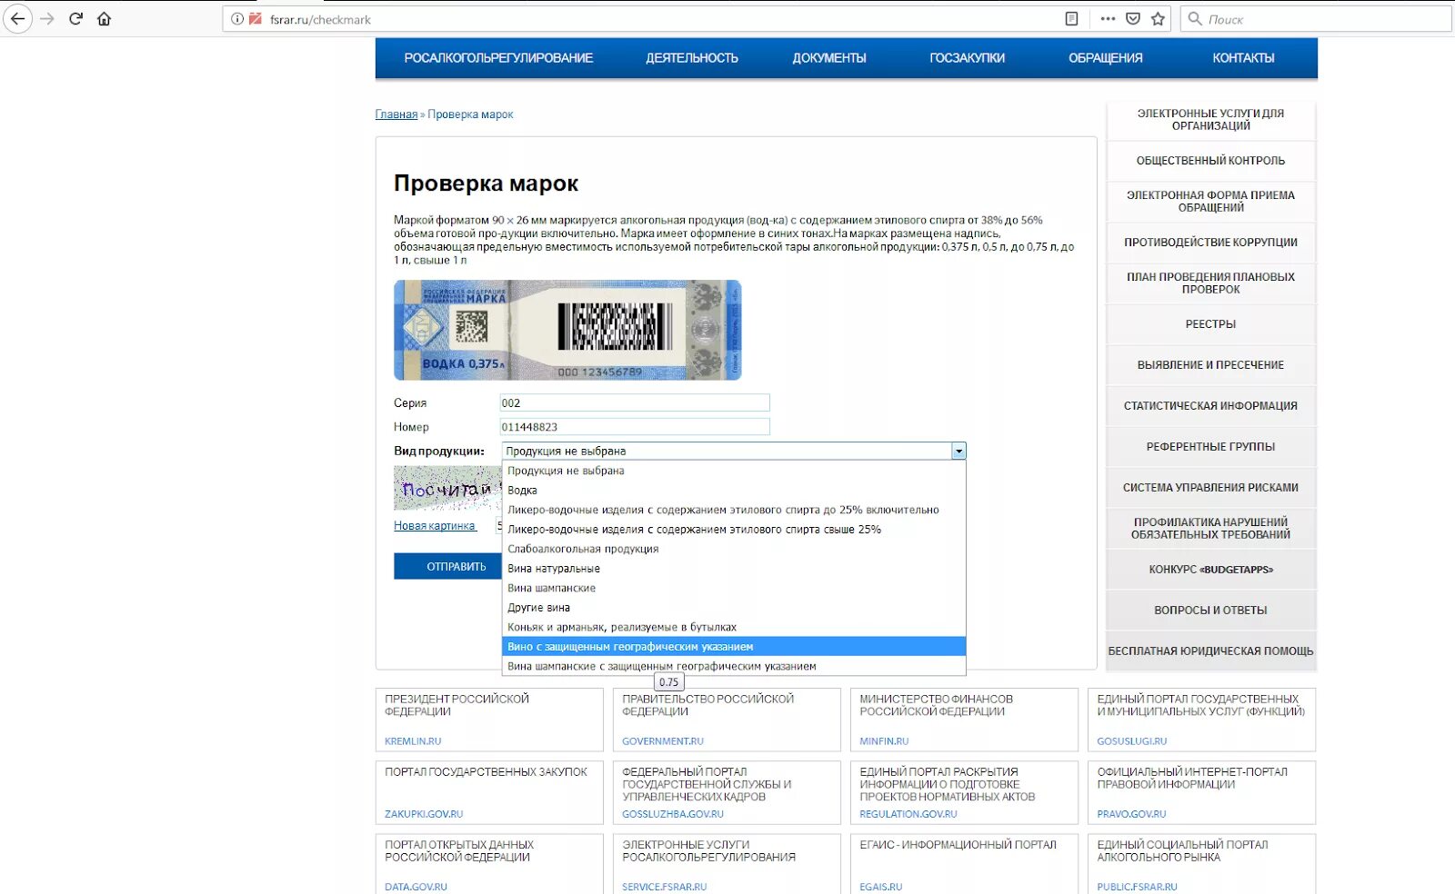Save page to Pocket icon
Viewport: 1455px width, 894px height.
[x=1133, y=19]
